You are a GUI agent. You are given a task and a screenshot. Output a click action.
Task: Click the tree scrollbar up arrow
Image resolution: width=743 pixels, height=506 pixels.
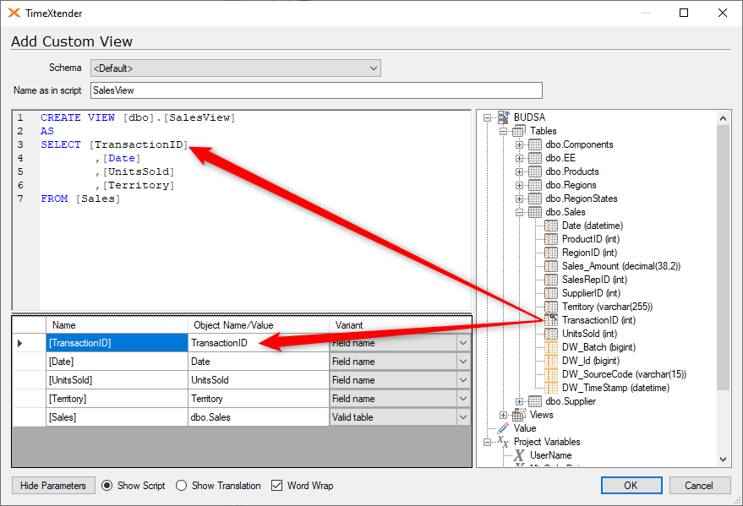click(x=723, y=118)
